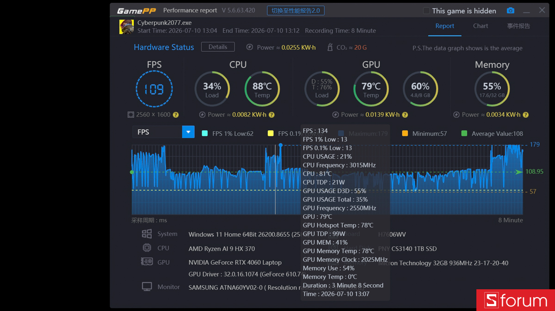Click the Details button
The width and height of the screenshot is (555, 311).
[218, 47]
